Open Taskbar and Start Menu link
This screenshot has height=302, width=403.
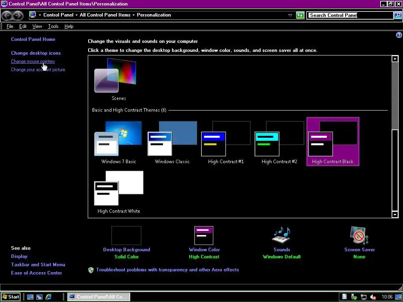pos(38,265)
